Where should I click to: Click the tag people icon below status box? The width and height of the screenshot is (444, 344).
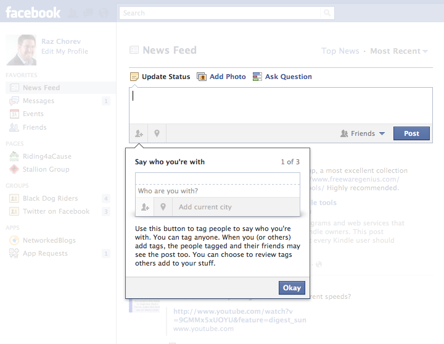139,133
